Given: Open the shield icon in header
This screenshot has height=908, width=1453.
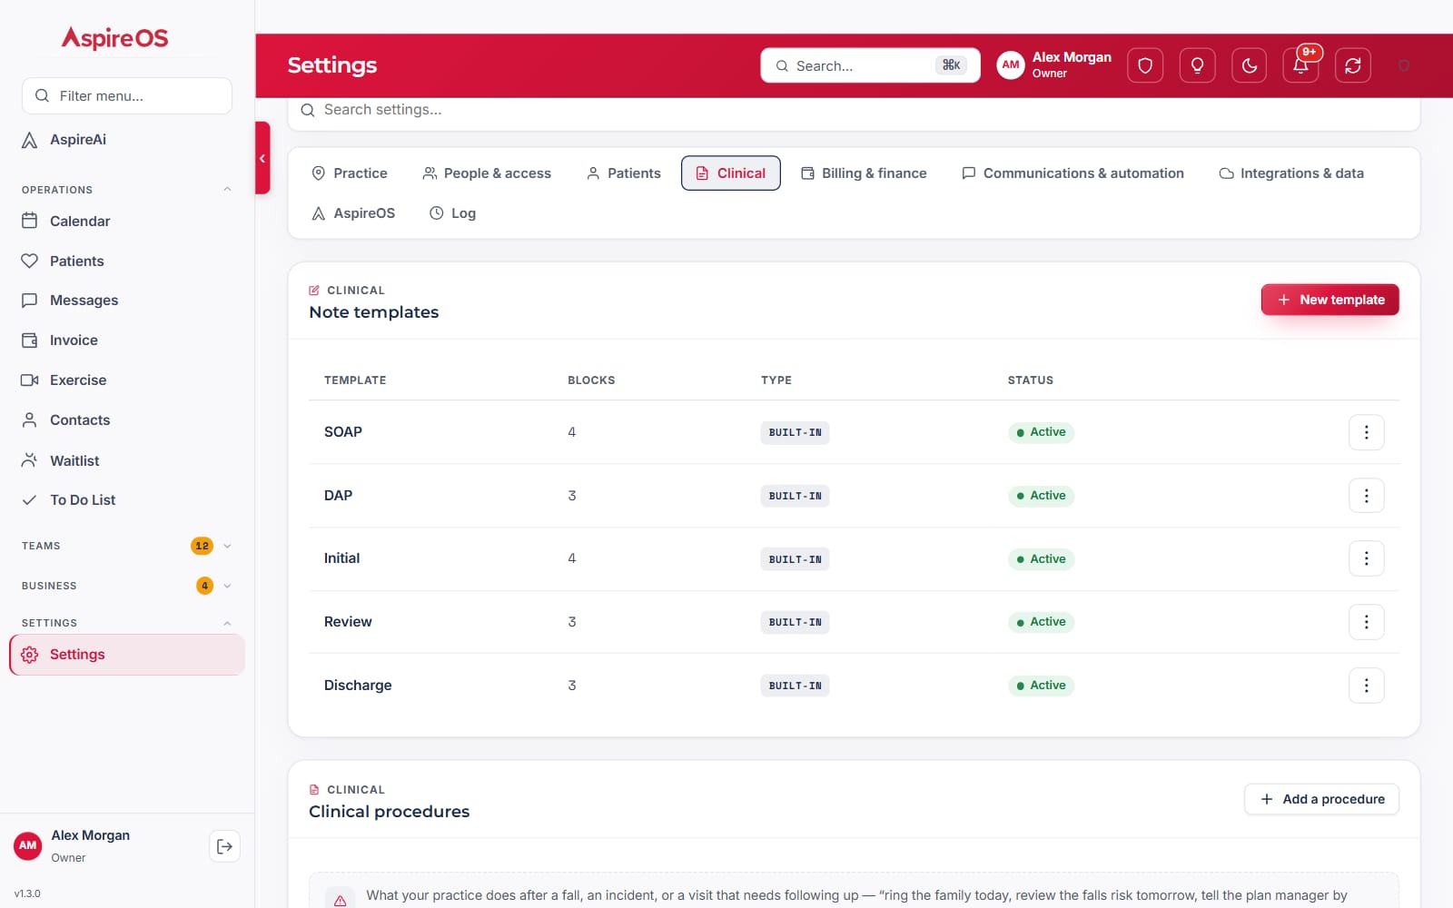Looking at the screenshot, I should coord(1145,65).
